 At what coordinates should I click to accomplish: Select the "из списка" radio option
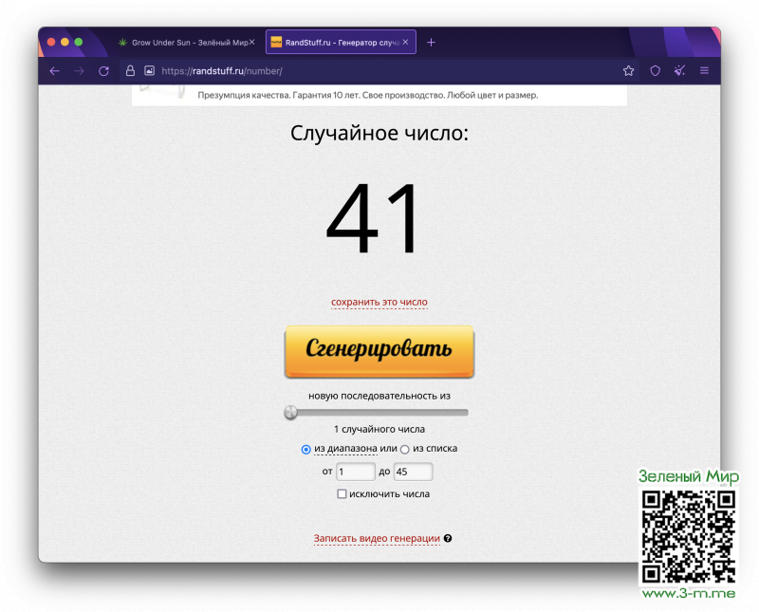[405, 449]
